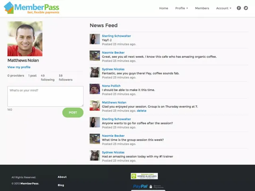Click the View my profile link

tap(19, 67)
